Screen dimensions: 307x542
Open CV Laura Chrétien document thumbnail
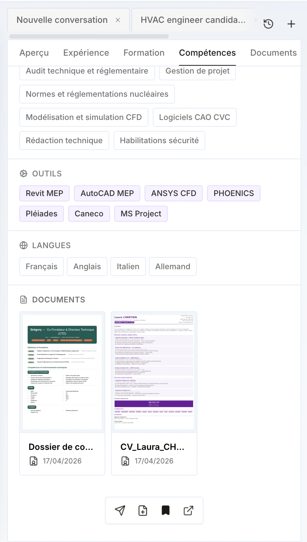[x=154, y=372]
